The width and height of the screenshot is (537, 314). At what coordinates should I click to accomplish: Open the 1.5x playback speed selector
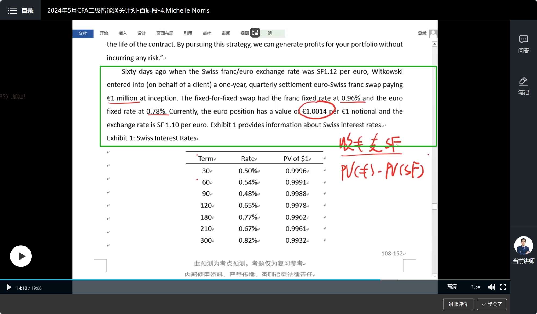[476, 287]
